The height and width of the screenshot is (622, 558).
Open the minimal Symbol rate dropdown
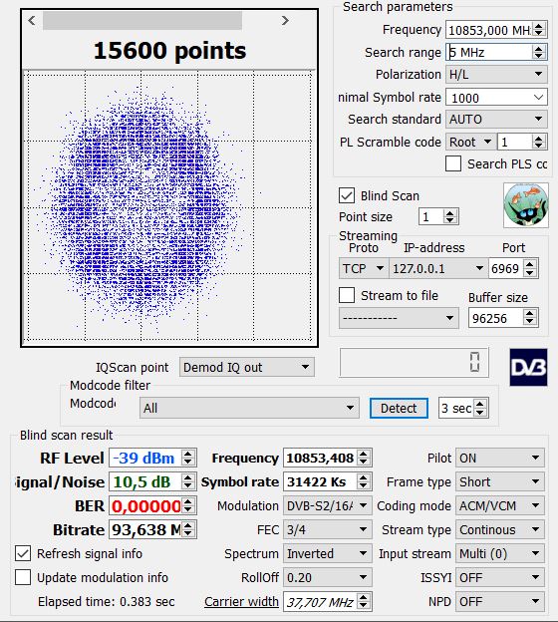tap(496, 98)
